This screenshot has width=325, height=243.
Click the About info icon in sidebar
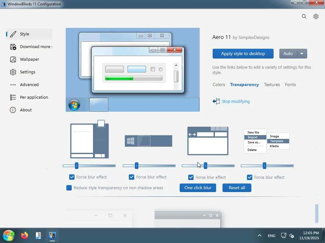click(x=13, y=110)
